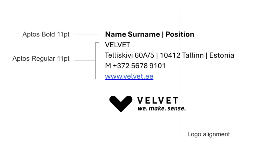Click the black heart-shaped Velvet logo icon
Image resolution: width=258 pixels, height=145 pixels.
click(121, 103)
